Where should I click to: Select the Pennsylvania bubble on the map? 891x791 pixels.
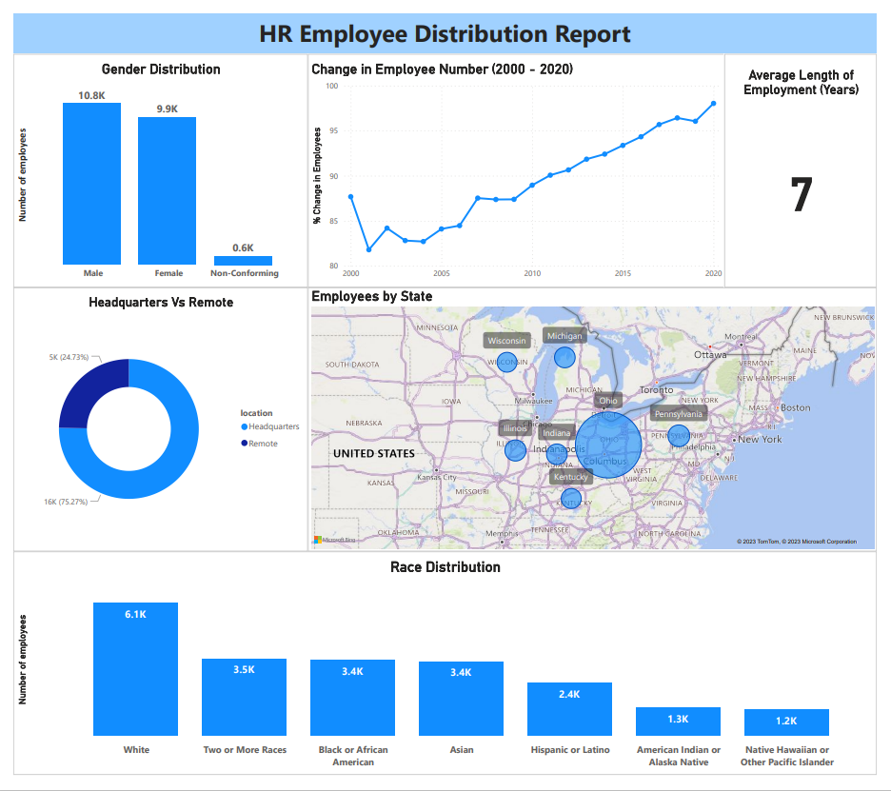679,435
